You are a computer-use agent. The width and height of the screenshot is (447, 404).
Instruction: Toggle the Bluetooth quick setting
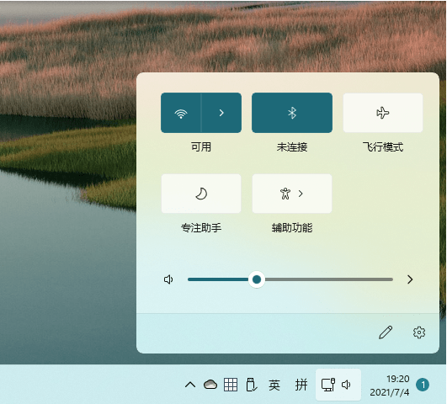292,113
